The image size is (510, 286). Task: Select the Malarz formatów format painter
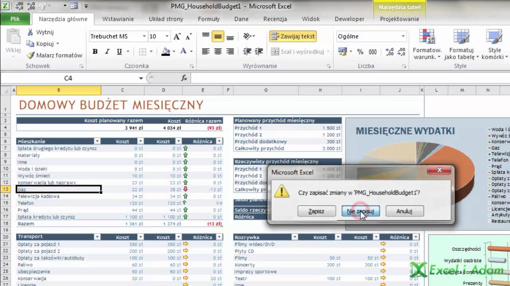(x=54, y=55)
